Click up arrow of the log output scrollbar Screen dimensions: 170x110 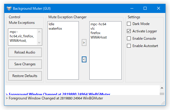pos(162,88)
